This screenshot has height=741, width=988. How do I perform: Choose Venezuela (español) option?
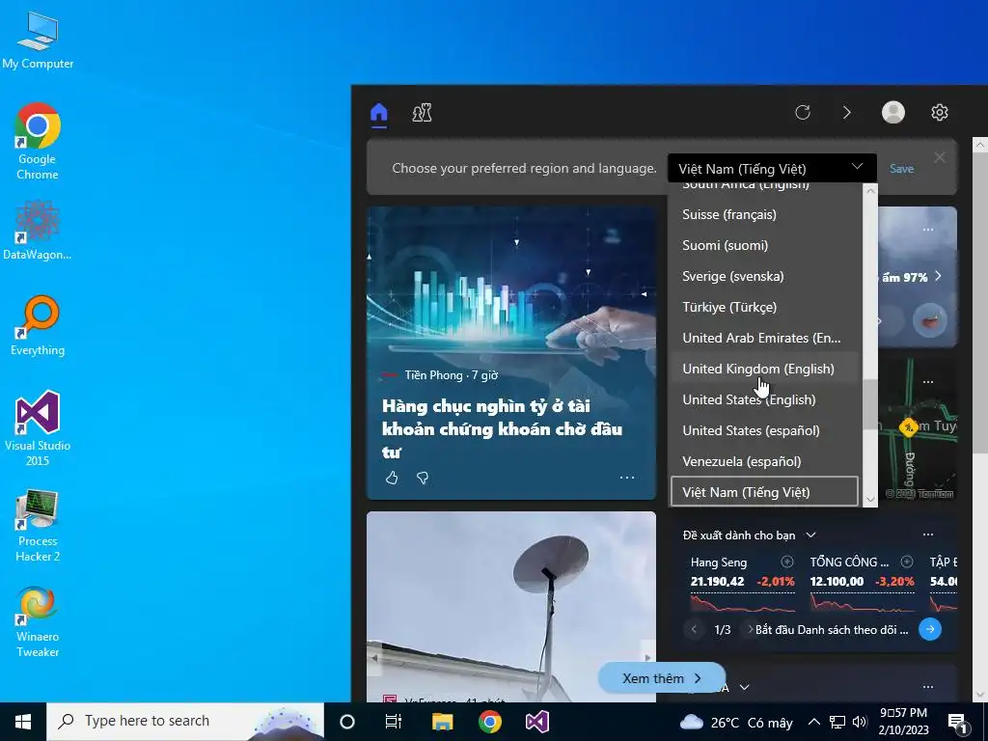pos(764,461)
